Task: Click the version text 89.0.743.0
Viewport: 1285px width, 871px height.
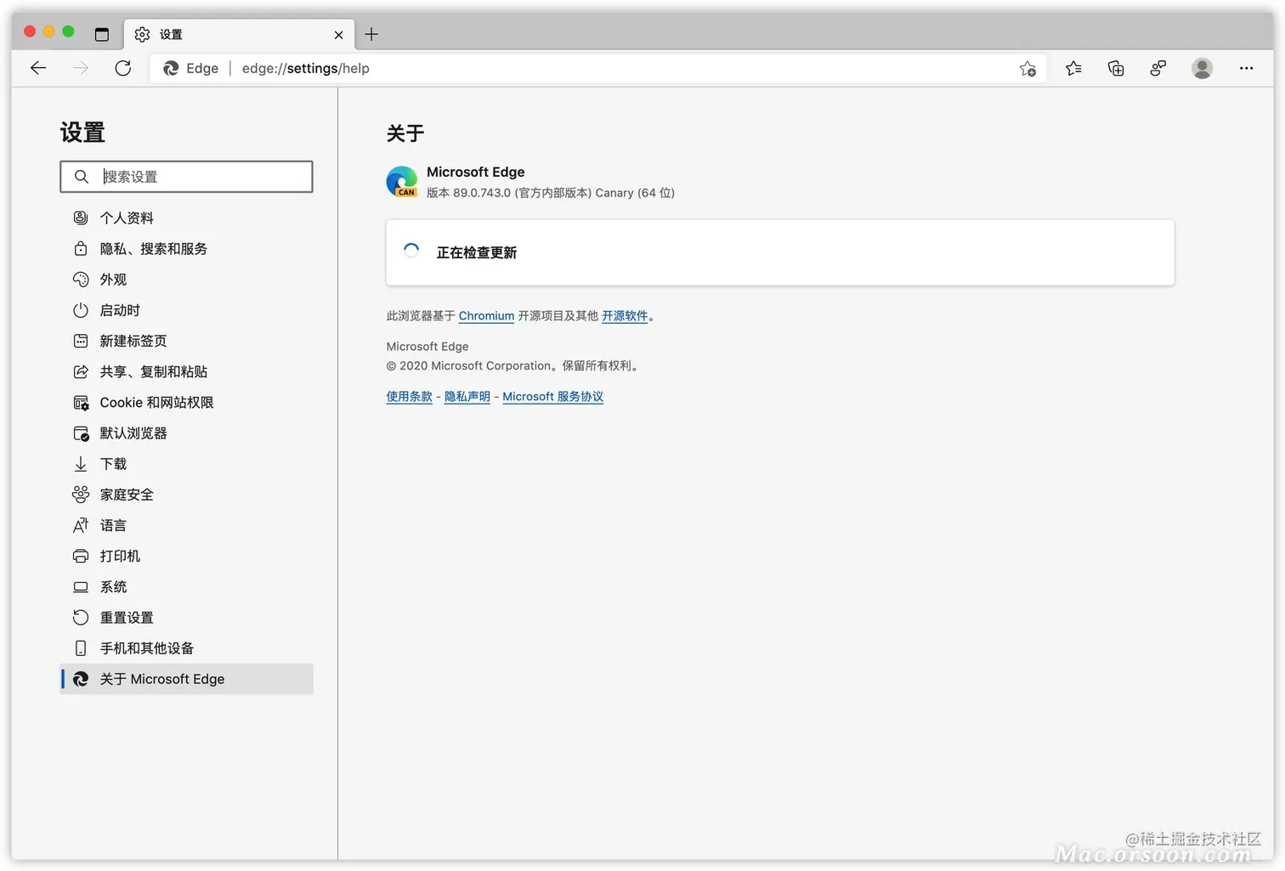Action: coord(482,193)
